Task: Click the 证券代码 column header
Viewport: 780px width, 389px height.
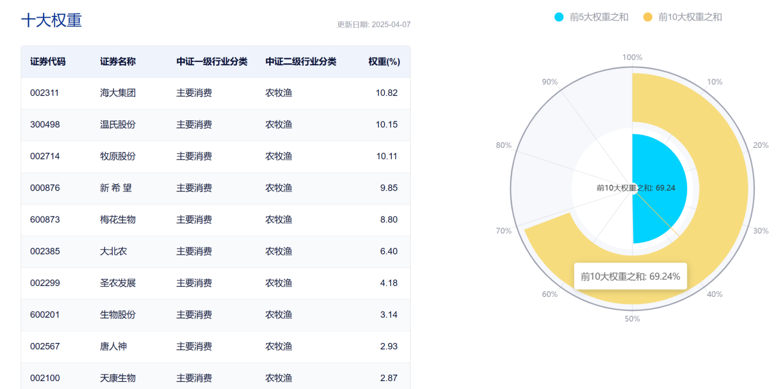Action: tap(47, 61)
